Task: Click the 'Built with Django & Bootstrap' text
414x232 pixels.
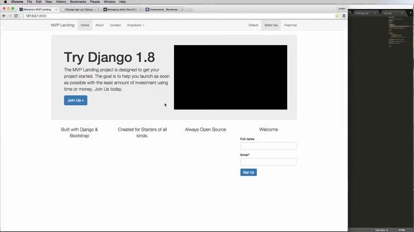Action: click(x=79, y=133)
